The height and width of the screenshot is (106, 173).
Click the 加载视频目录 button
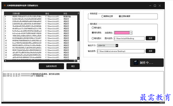[x=51, y=66]
